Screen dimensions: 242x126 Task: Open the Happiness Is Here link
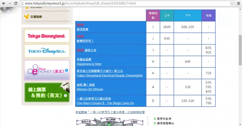pos(89,64)
